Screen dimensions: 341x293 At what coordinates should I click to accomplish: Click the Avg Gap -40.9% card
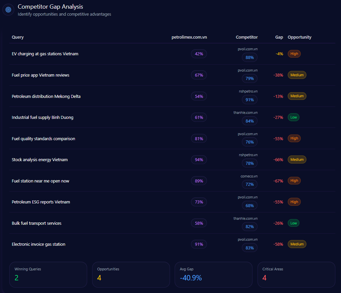click(x=213, y=274)
